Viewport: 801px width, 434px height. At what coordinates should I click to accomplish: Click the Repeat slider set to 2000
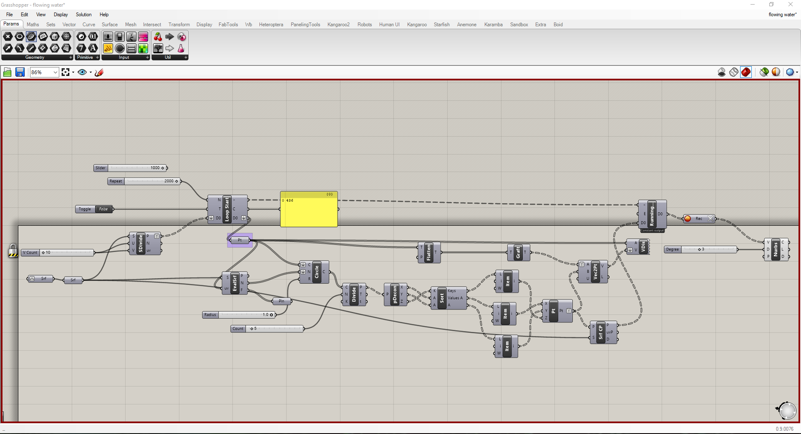click(x=144, y=181)
